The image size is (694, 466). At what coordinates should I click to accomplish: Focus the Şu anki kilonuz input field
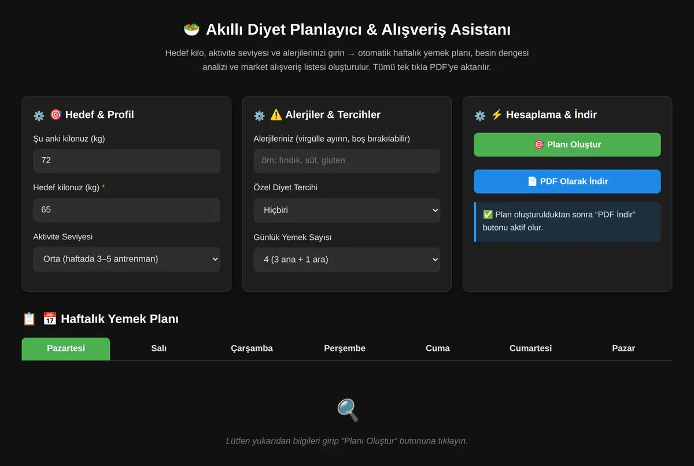coord(127,161)
